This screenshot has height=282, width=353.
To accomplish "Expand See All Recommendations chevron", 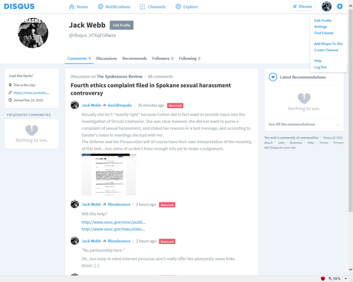I will 338,124.
